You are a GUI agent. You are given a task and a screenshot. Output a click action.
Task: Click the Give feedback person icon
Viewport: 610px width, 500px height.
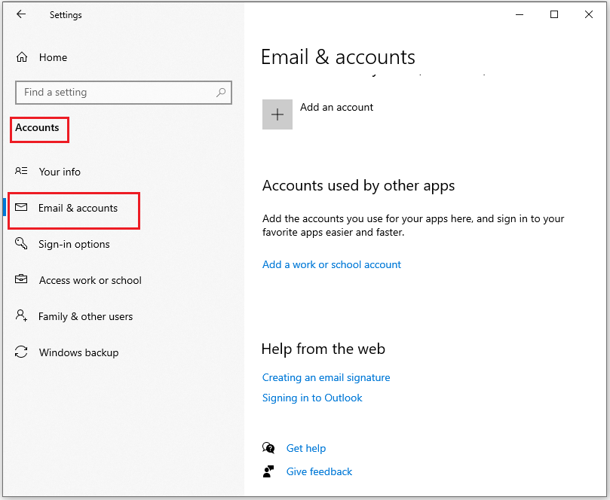click(268, 471)
